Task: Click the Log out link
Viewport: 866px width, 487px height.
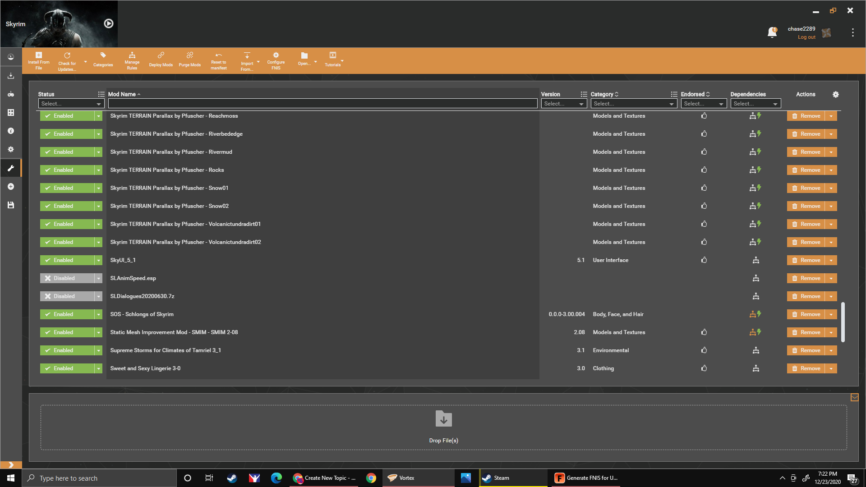Action: [x=806, y=37]
